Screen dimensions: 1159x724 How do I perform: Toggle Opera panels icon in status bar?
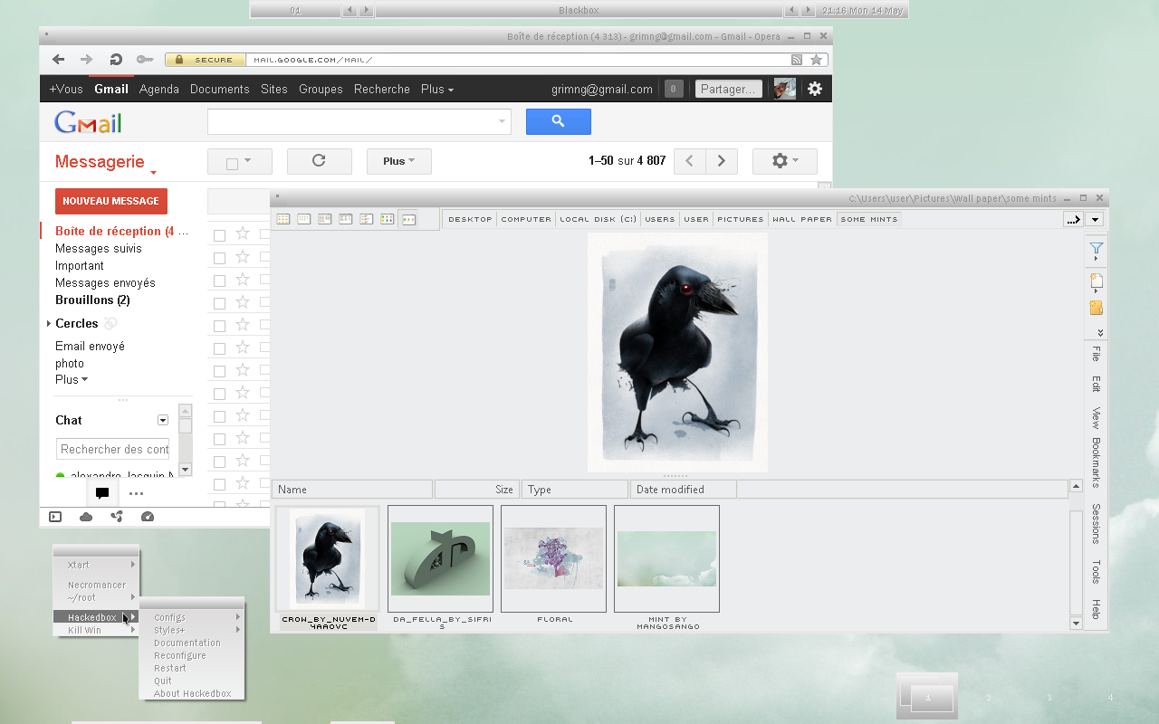[55, 517]
